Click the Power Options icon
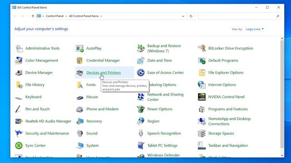The height and width of the screenshot is (163, 291). [x=141, y=109]
